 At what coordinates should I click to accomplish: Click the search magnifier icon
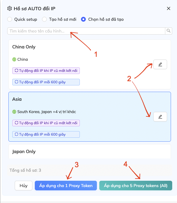click(169, 31)
